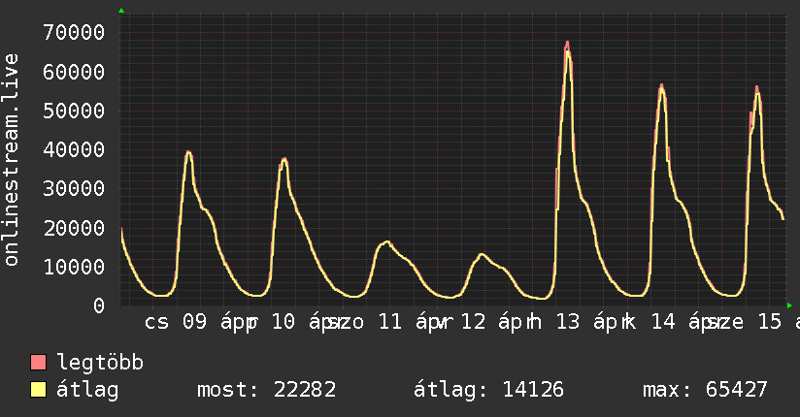Click the most: 22282 value
Viewport: 800px width, 417px height.
click(x=266, y=390)
